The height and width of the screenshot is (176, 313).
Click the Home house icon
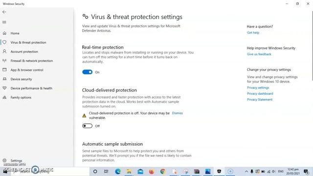[x=4, y=33]
